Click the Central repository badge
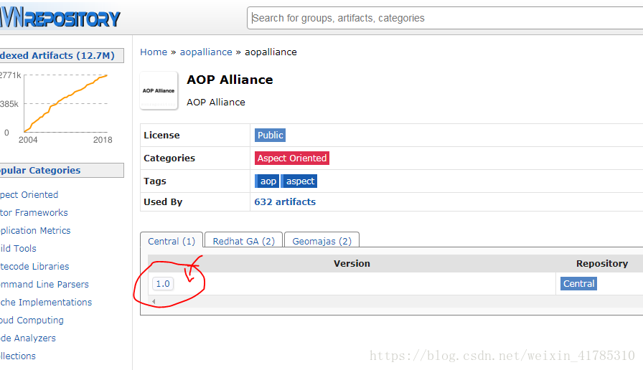The image size is (643, 370). point(578,283)
